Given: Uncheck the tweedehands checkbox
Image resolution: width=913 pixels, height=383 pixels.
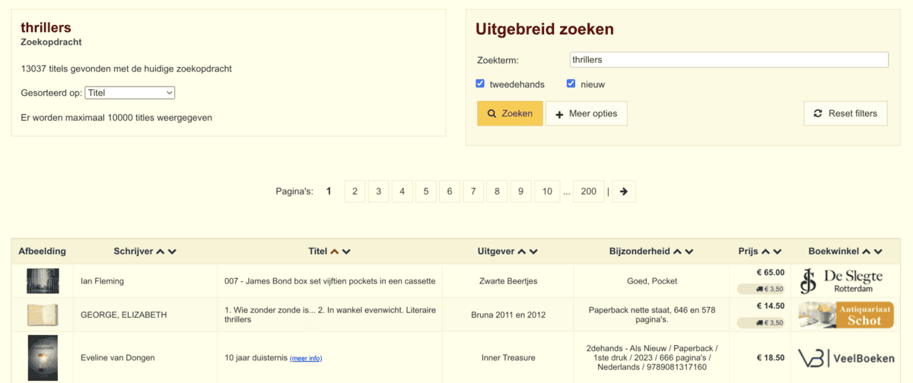Looking at the screenshot, I should (x=480, y=84).
